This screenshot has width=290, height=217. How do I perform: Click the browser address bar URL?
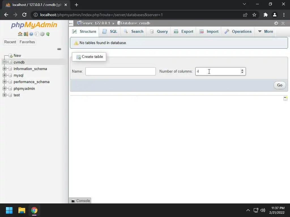(101, 15)
